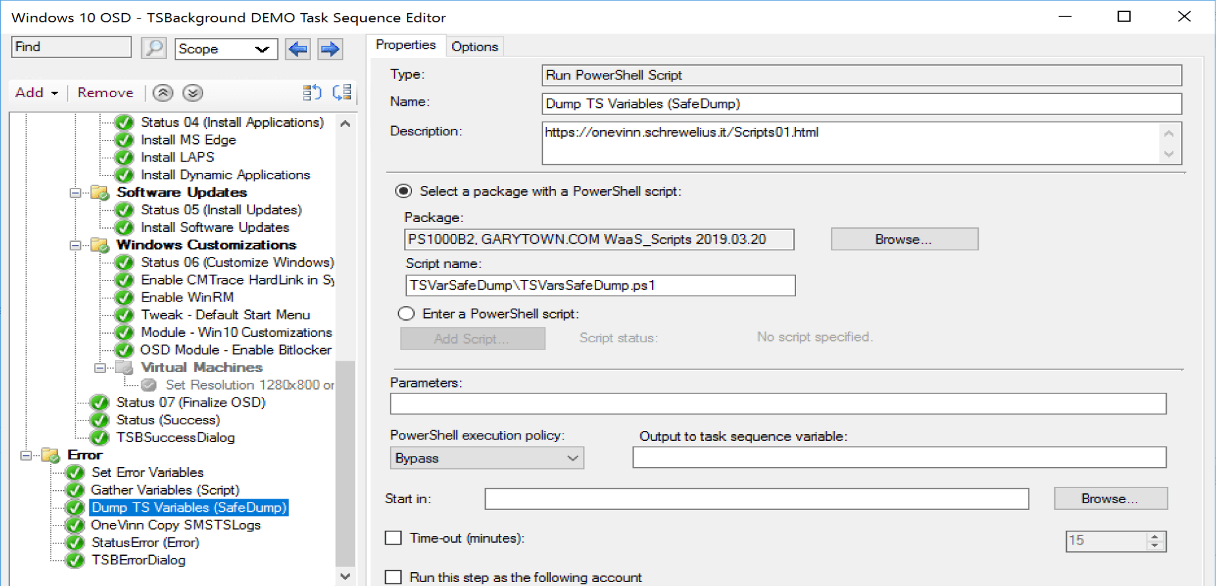The width and height of the screenshot is (1216, 586).
Task: Move step up with double-chevron up icon
Action: point(163,93)
